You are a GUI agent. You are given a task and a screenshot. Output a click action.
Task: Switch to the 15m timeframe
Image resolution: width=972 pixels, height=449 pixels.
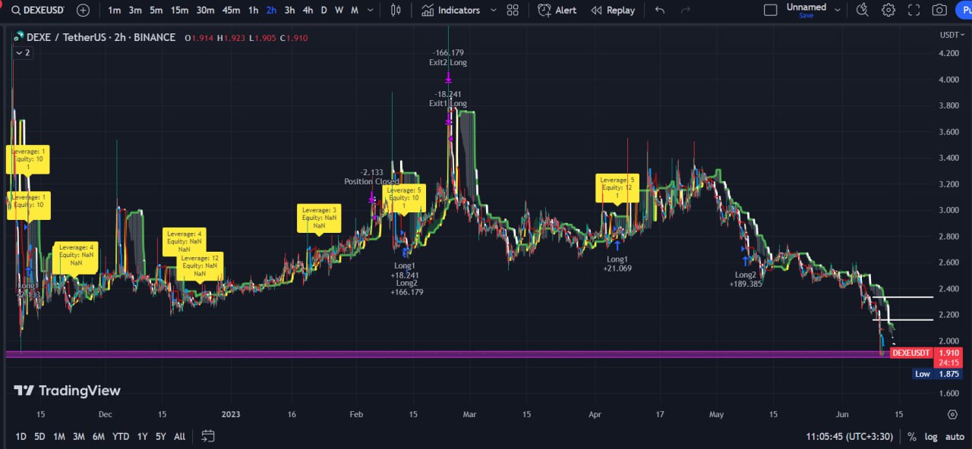[x=179, y=10]
